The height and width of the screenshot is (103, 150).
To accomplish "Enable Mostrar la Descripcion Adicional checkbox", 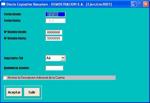I will point(5,78).
